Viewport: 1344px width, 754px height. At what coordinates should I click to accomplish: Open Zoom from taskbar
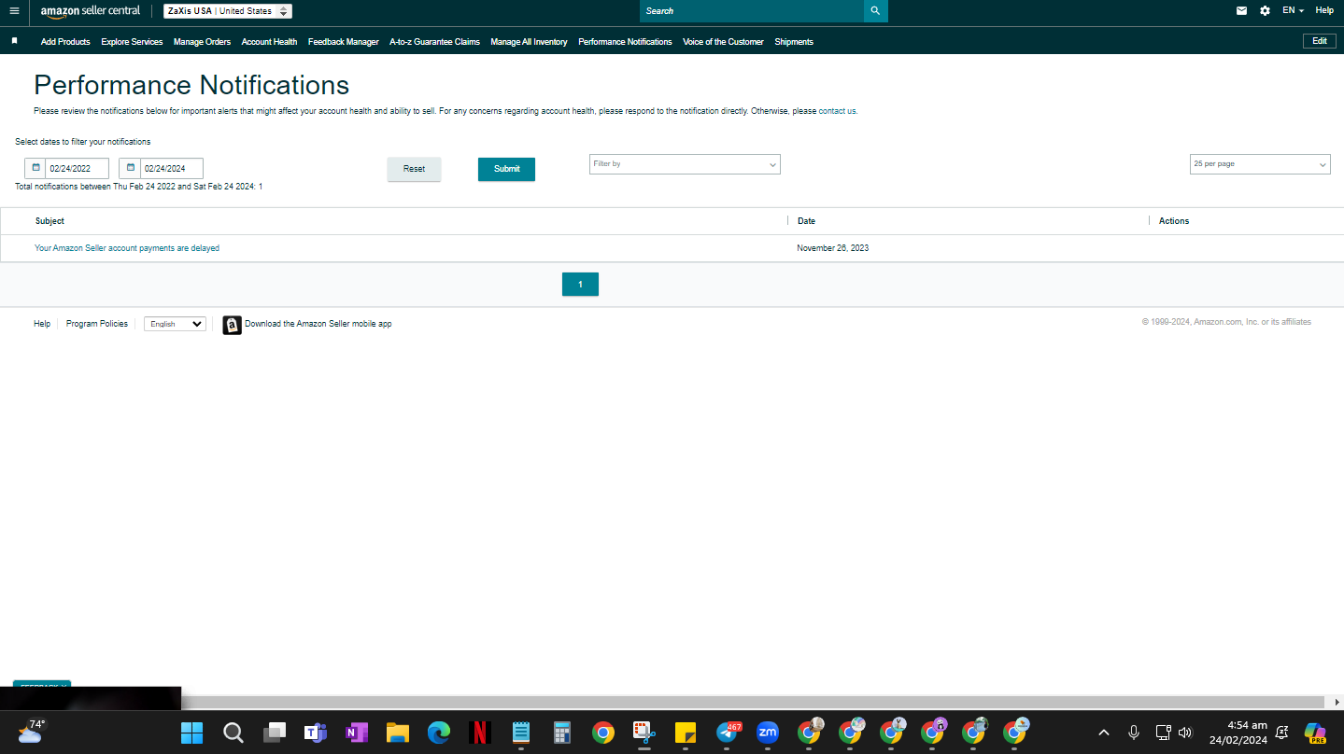coord(768,733)
